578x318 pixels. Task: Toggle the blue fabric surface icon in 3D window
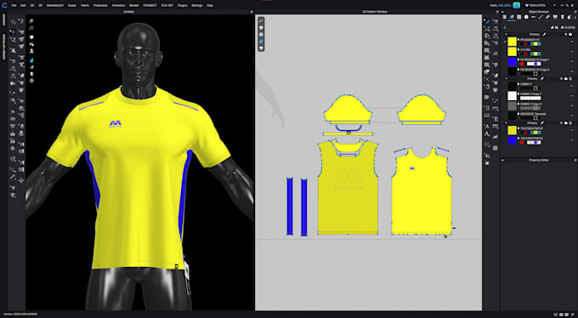click(x=31, y=60)
